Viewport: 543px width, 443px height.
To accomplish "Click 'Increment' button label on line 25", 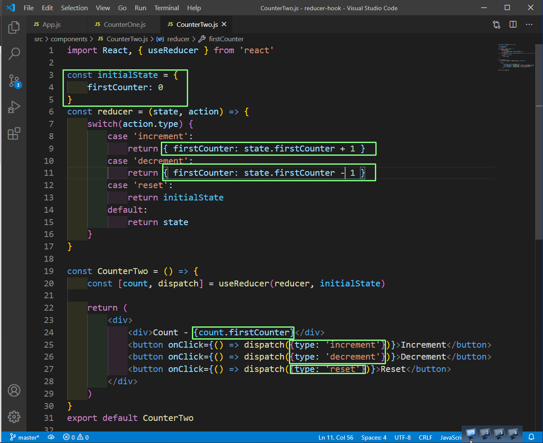I will pos(423,345).
